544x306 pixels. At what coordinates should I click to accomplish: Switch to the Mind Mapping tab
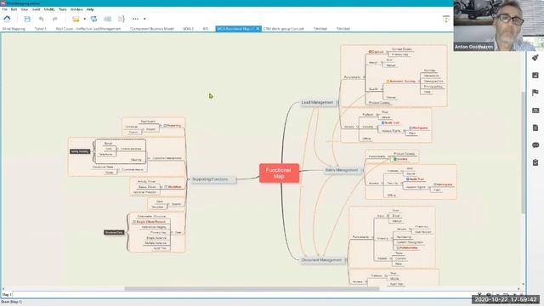point(14,28)
